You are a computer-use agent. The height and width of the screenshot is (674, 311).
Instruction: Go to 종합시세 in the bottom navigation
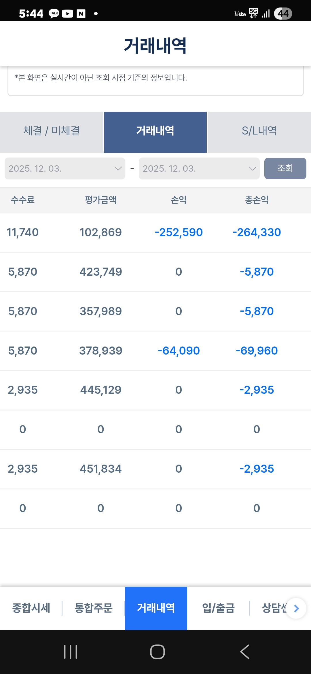click(31, 608)
